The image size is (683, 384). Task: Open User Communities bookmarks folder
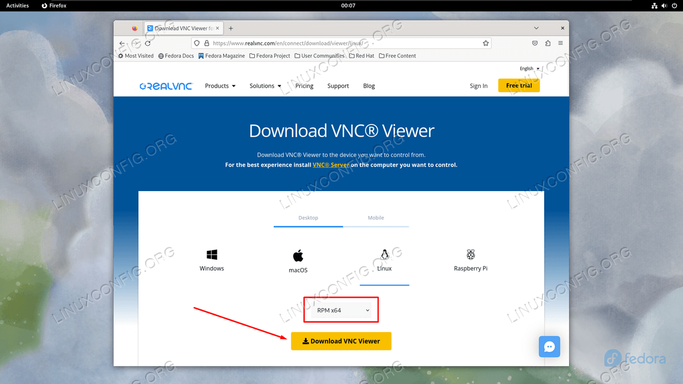(319, 56)
